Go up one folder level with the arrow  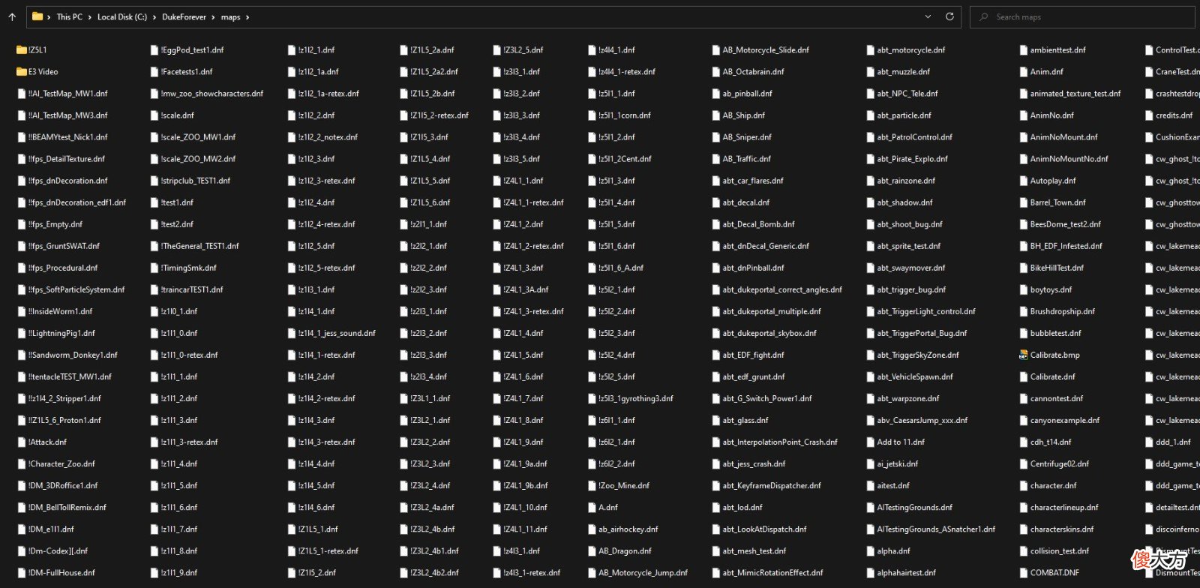12,16
